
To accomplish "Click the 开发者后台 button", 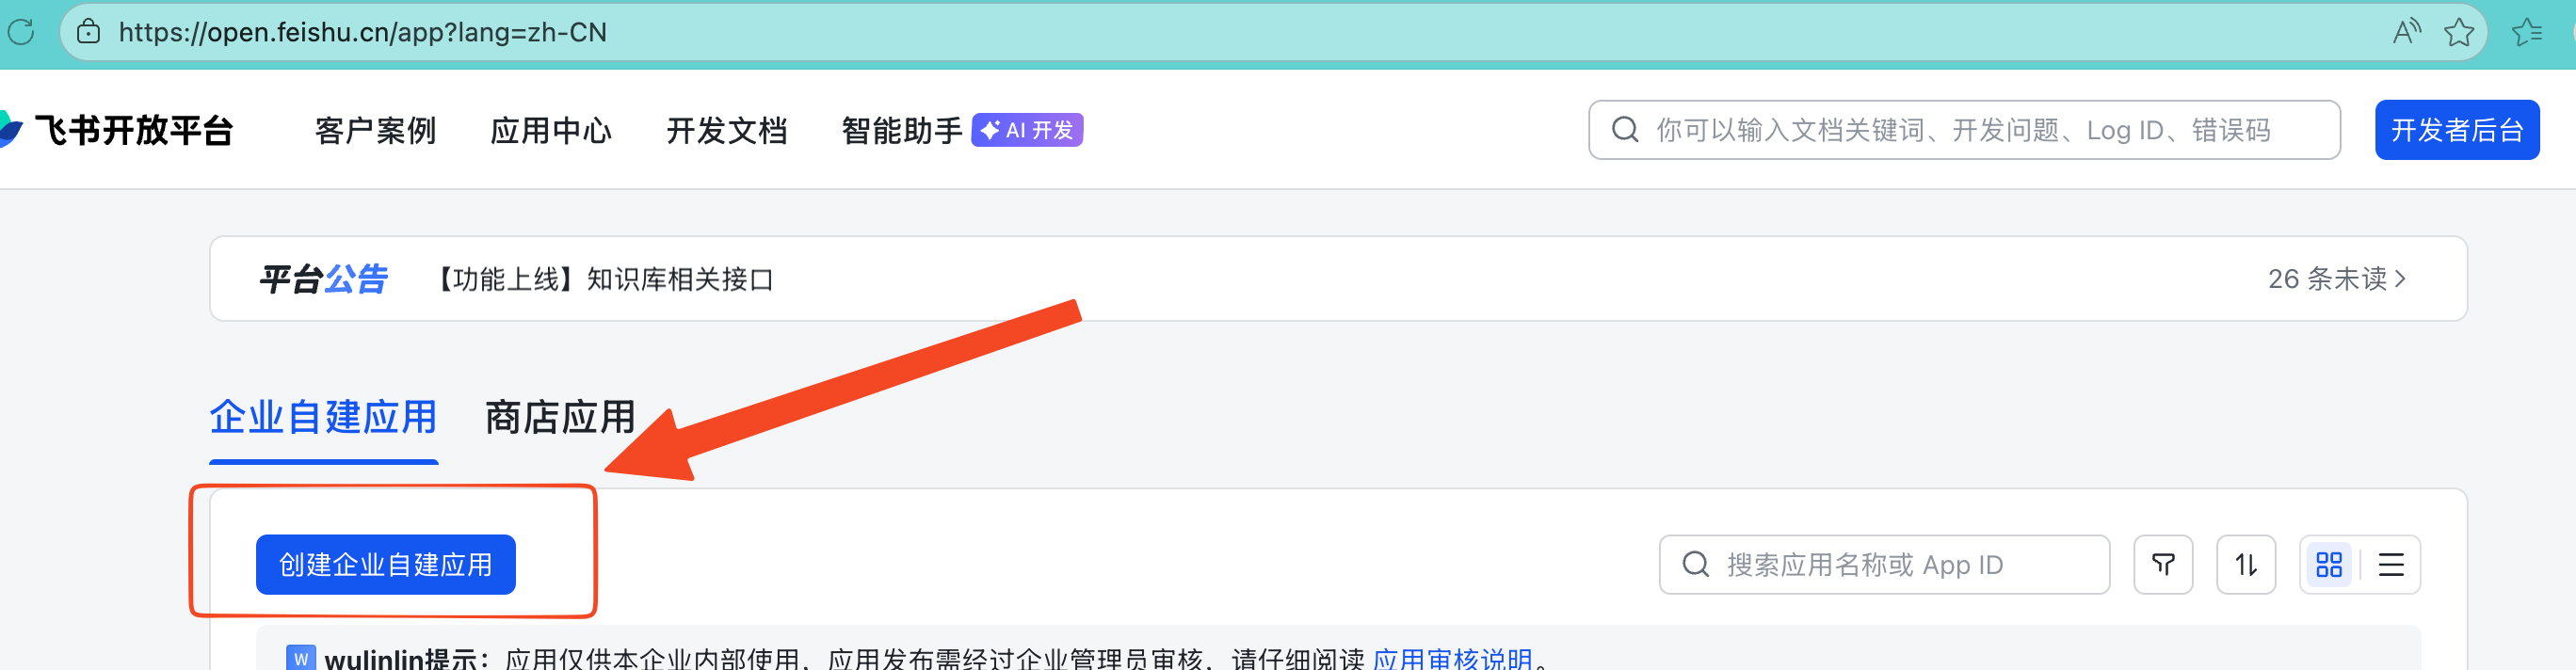I will 2457,130.
